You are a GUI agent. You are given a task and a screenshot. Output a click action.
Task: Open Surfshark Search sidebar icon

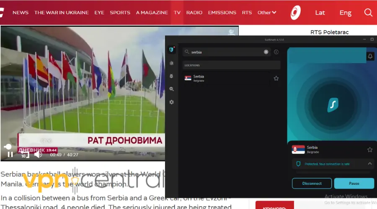click(x=171, y=89)
